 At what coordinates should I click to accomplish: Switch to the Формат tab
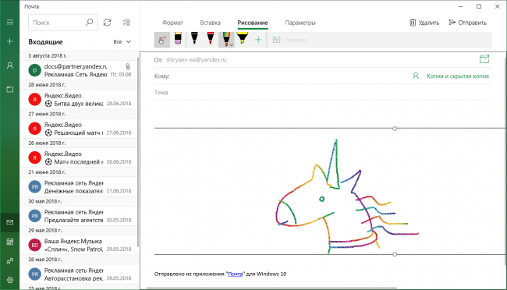click(172, 23)
